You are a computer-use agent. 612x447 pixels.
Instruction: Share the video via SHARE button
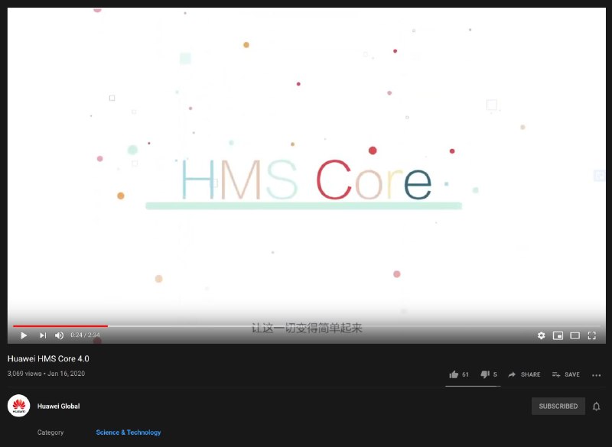pos(524,374)
